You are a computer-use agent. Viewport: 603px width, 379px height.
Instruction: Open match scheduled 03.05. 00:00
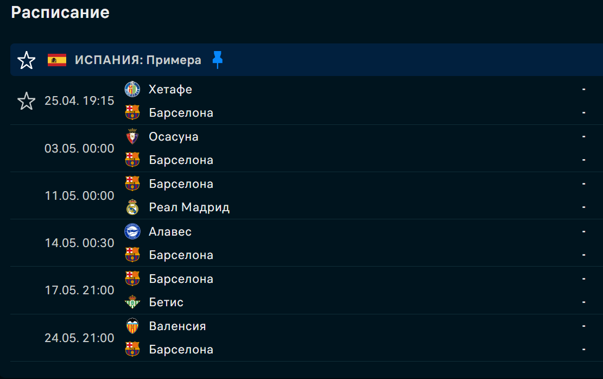(79, 148)
